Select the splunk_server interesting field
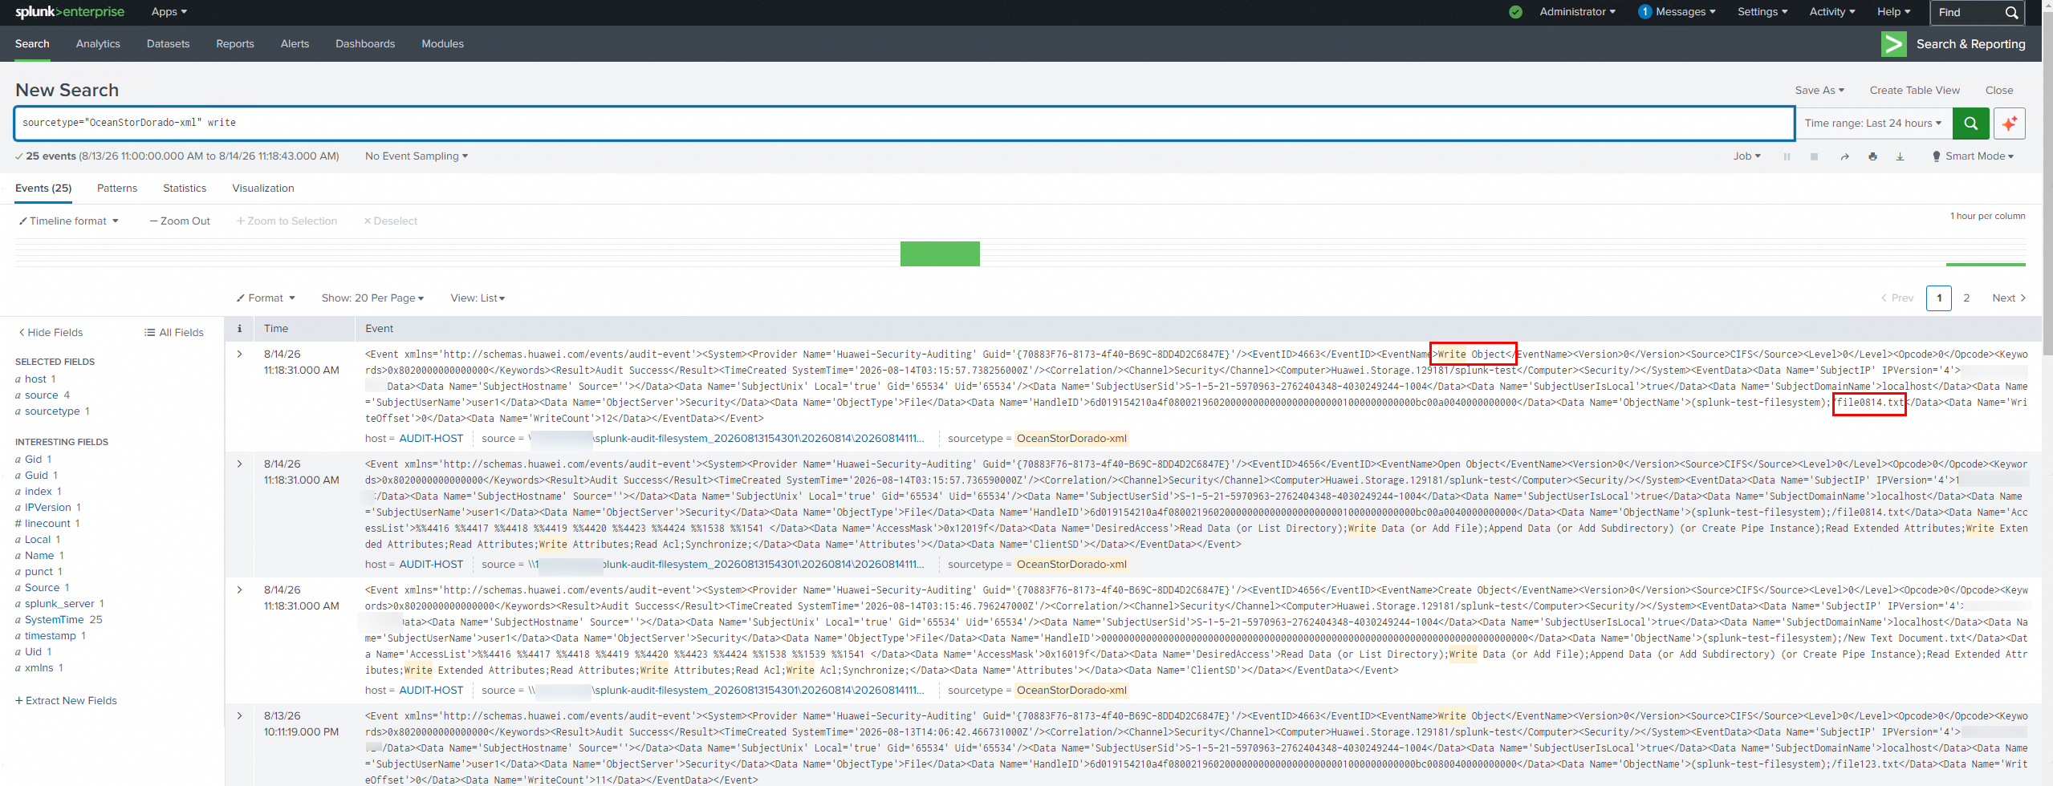This screenshot has width=2053, height=786. click(59, 604)
